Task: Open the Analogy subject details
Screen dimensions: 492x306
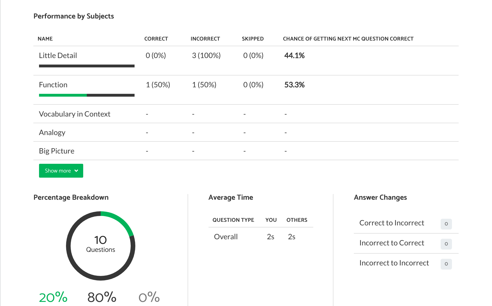Action: (52, 132)
